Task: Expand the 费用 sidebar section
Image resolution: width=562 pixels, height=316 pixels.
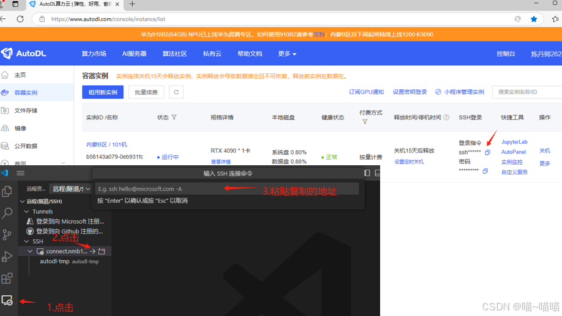Action: [x=63, y=163]
